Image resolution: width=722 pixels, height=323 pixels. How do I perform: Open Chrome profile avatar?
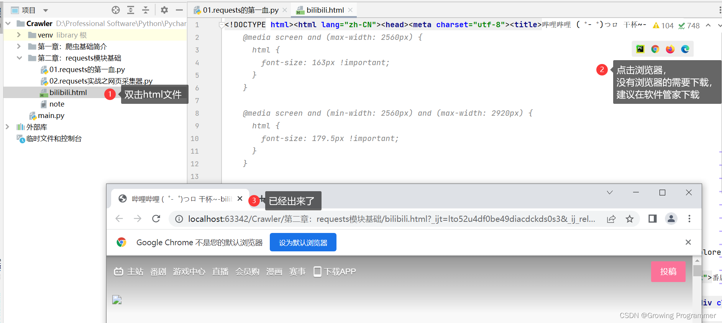(671, 219)
